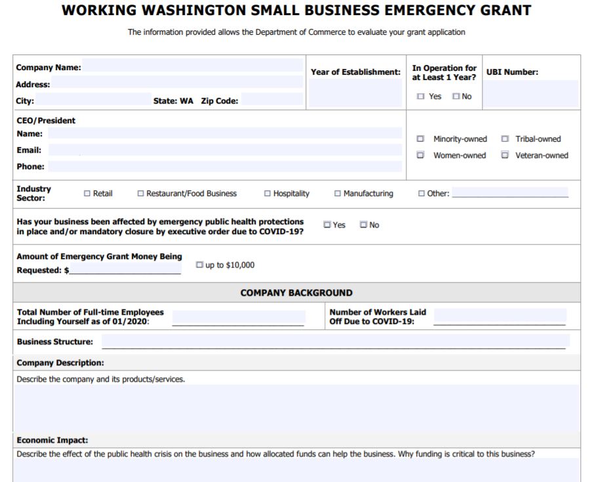The width and height of the screenshot is (592, 482).
Task: Click the CEO Phone input field
Action: (225, 166)
